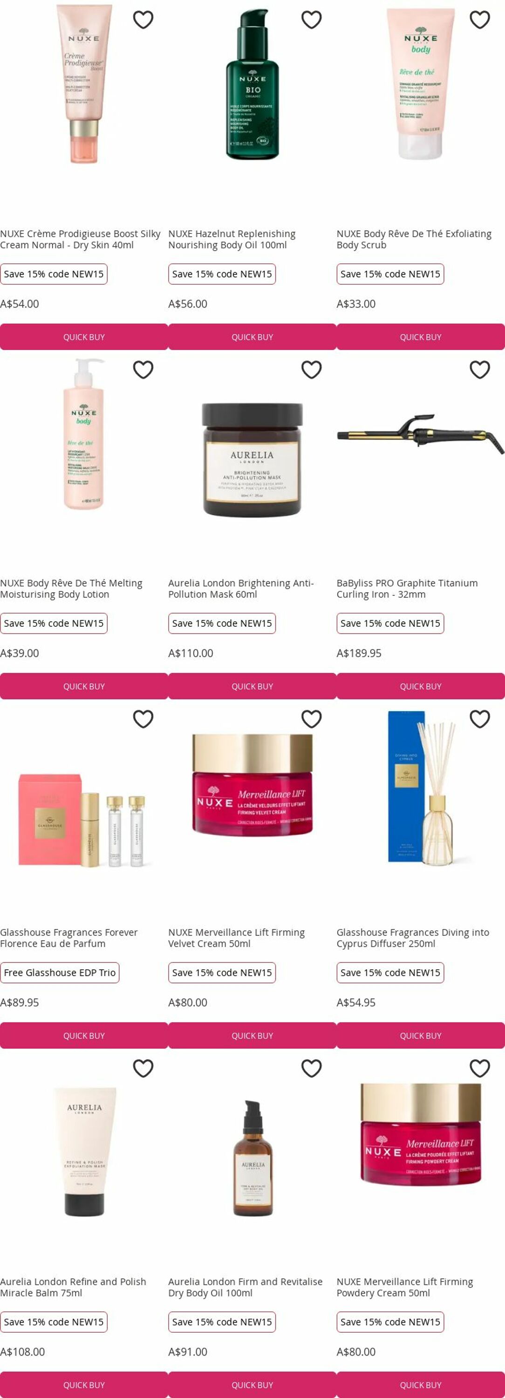Quick buy NUXE Crème Prodigieuse Boost
This screenshot has height=1398, width=505.
coord(84,337)
